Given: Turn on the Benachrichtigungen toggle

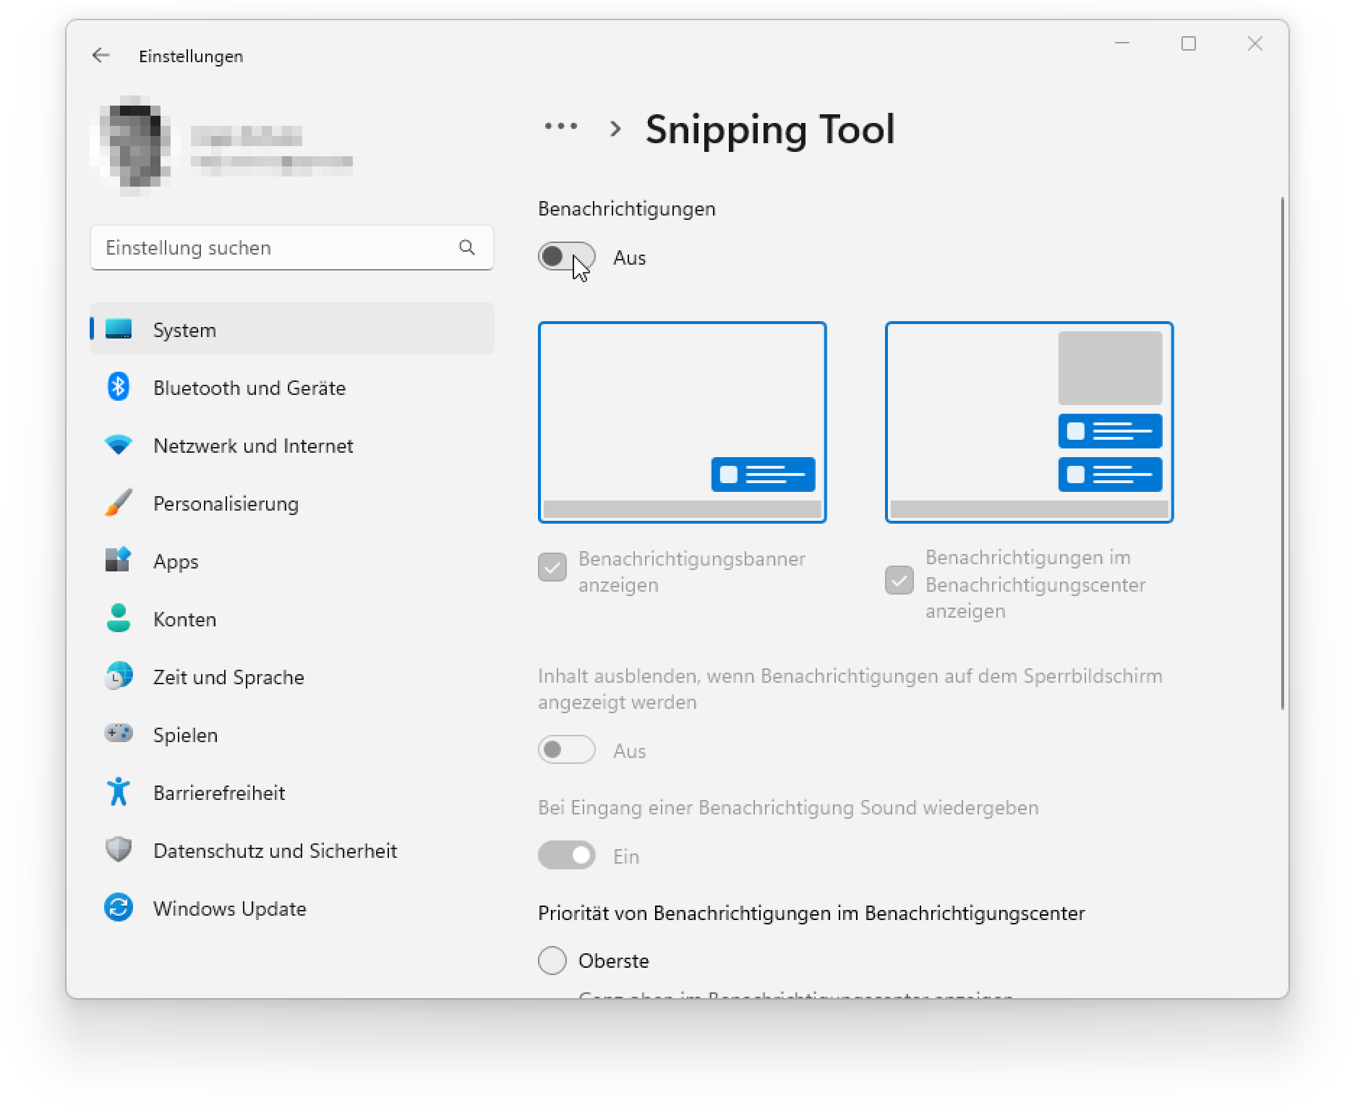Looking at the screenshot, I should (x=566, y=257).
